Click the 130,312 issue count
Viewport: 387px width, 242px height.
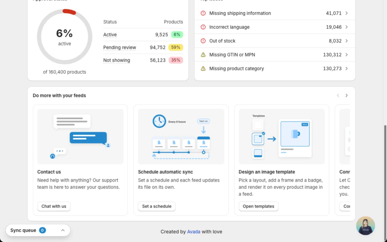point(332,55)
